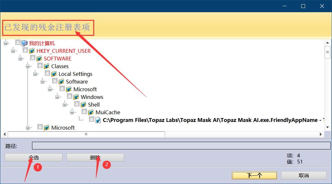Select the Shell tree label
Image resolution: width=332 pixels, height=184 pixels.
[94, 105]
